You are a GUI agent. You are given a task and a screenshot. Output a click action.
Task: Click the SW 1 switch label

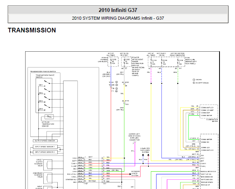[x=41, y=85]
